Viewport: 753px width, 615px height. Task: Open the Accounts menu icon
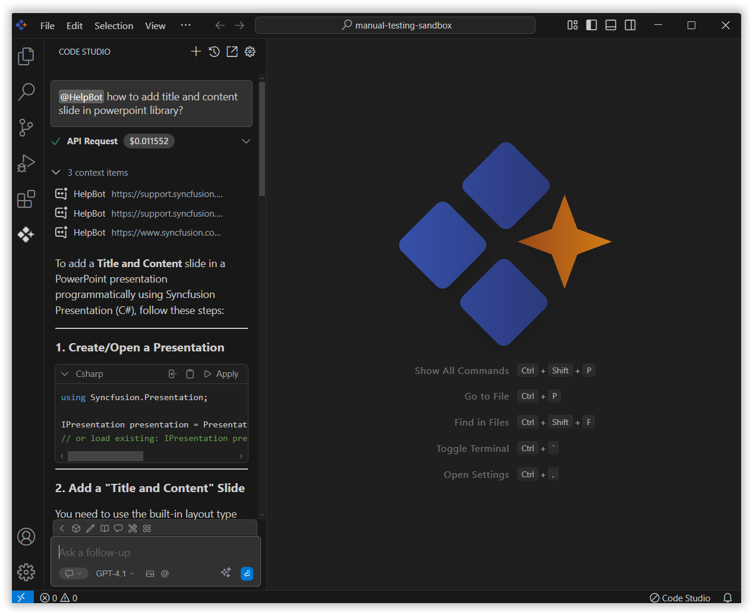pyautogui.click(x=26, y=537)
